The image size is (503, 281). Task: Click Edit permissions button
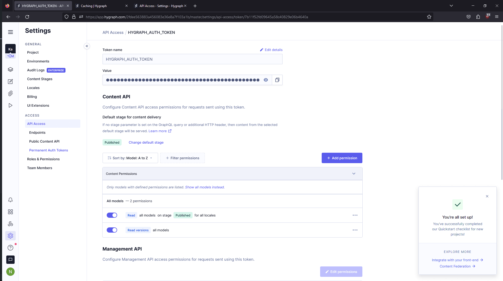pos(341,272)
